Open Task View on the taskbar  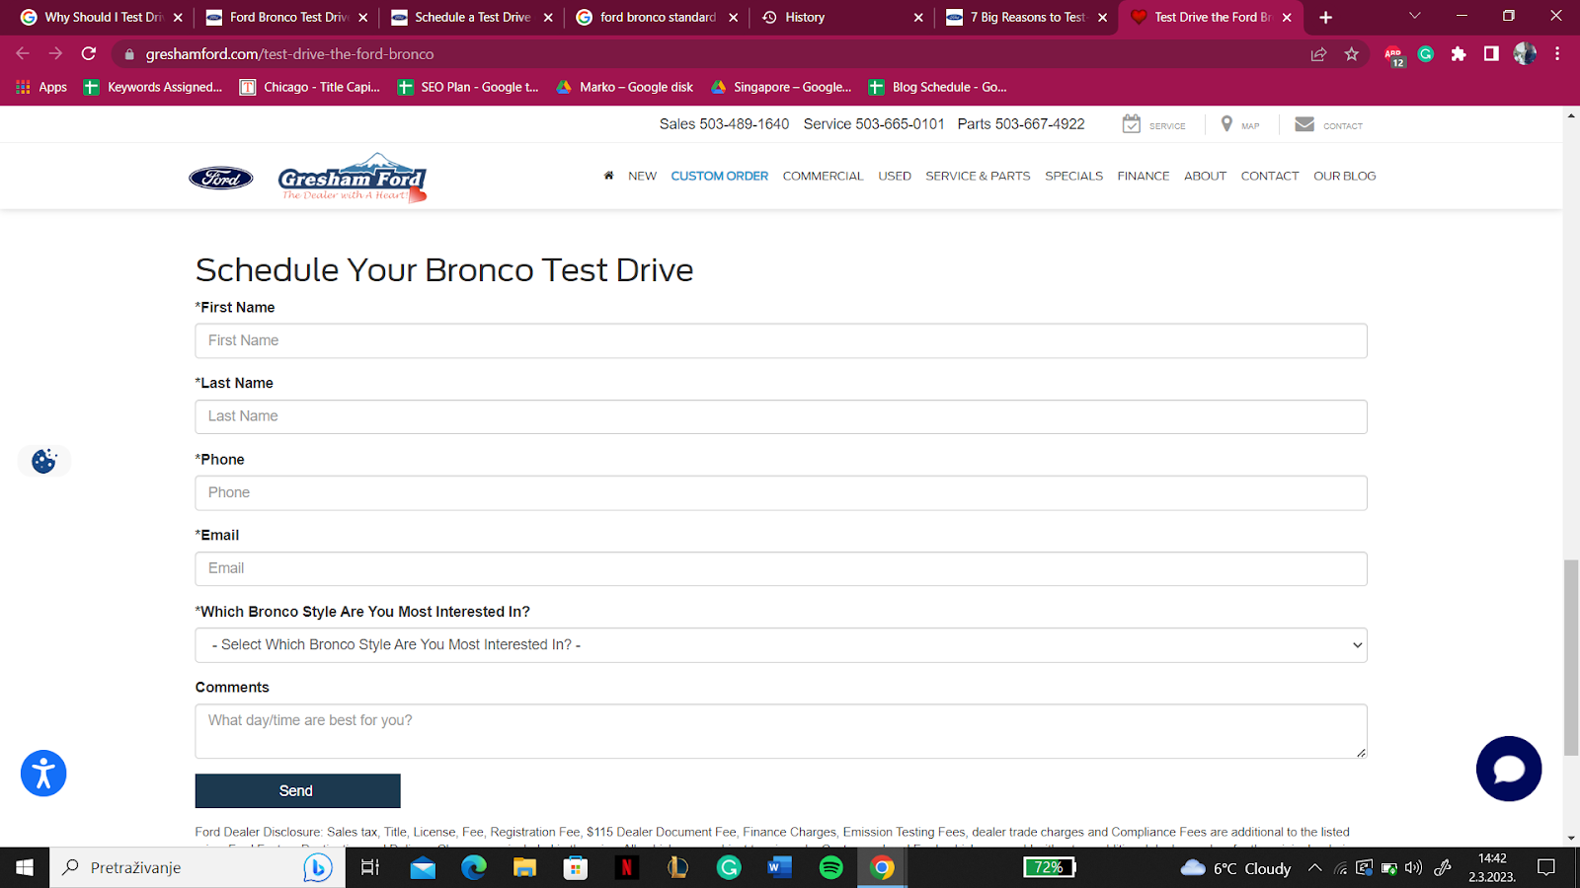click(x=370, y=867)
